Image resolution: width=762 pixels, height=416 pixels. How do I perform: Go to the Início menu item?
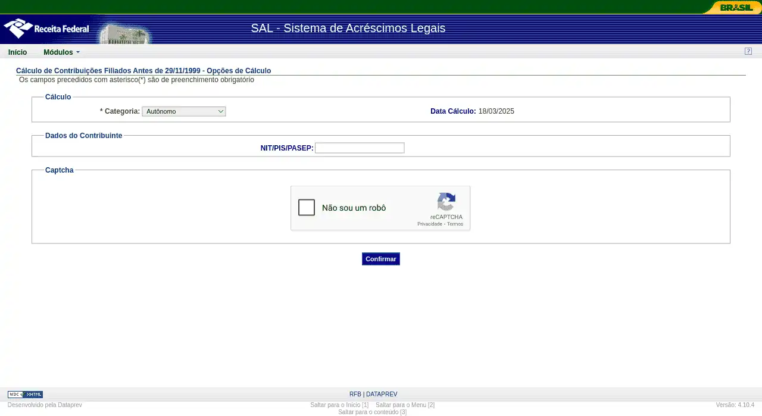click(17, 52)
